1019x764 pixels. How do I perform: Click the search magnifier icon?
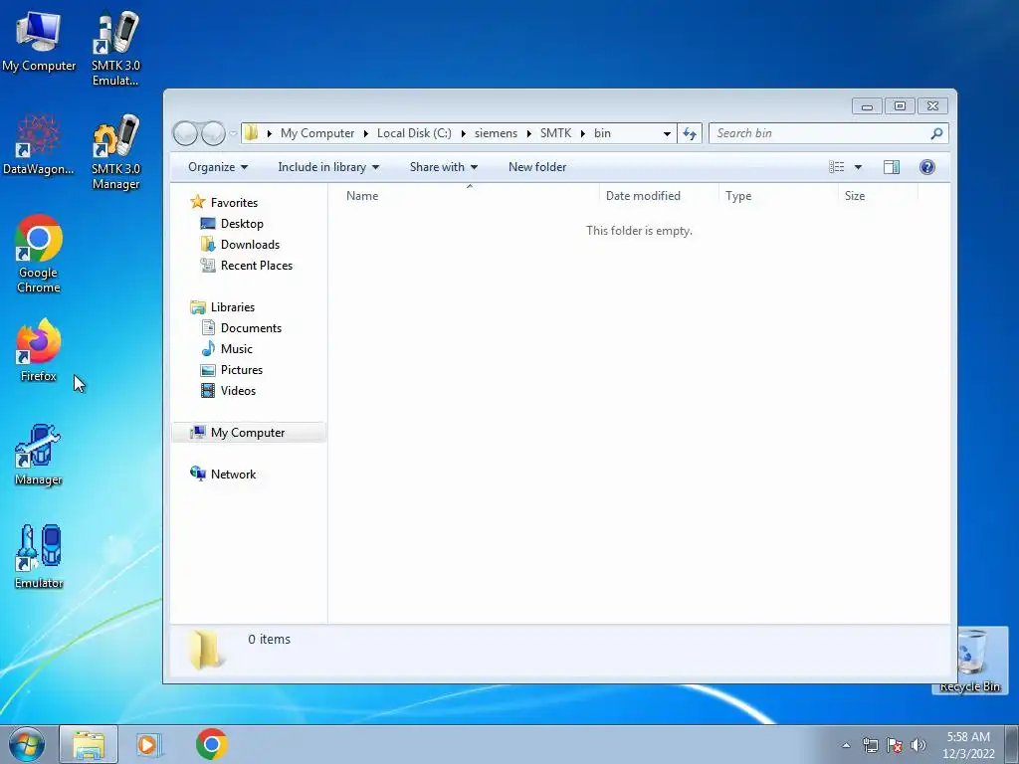936,133
